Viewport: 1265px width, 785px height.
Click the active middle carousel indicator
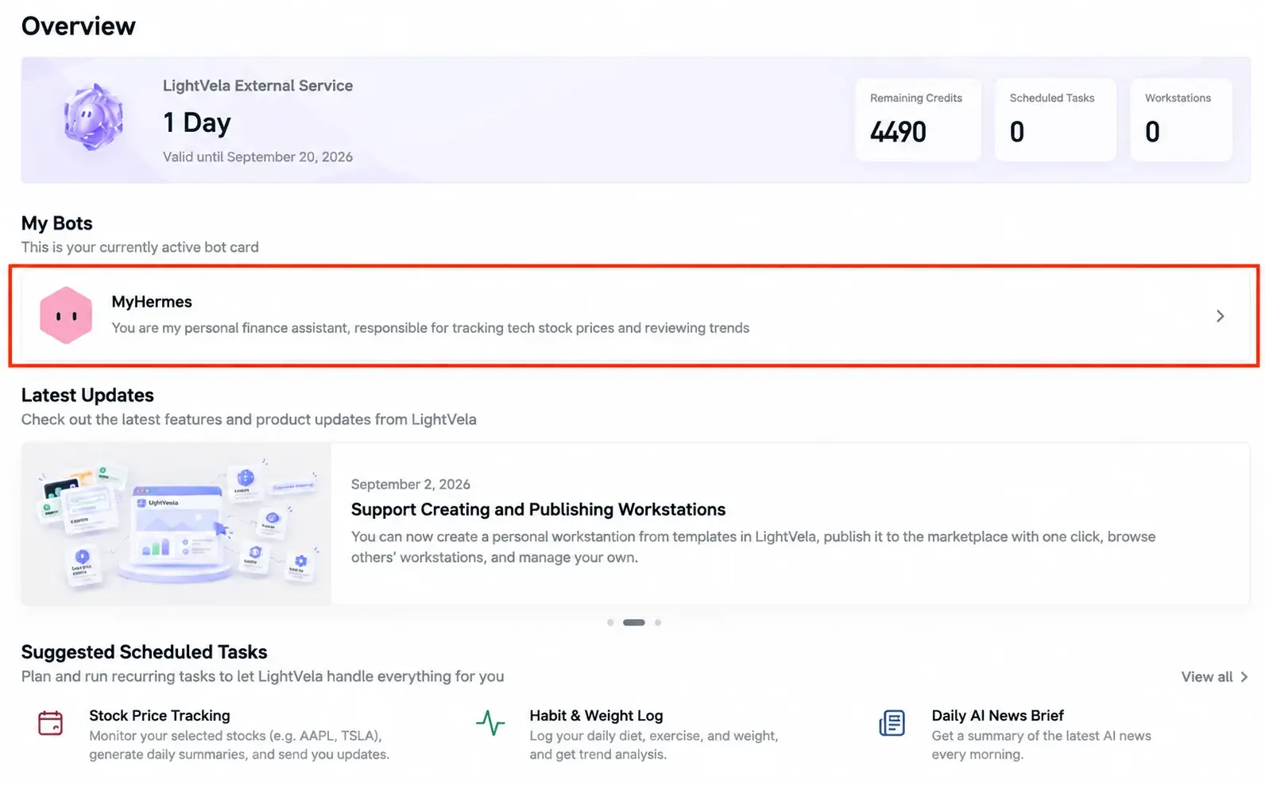click(634, 622)
